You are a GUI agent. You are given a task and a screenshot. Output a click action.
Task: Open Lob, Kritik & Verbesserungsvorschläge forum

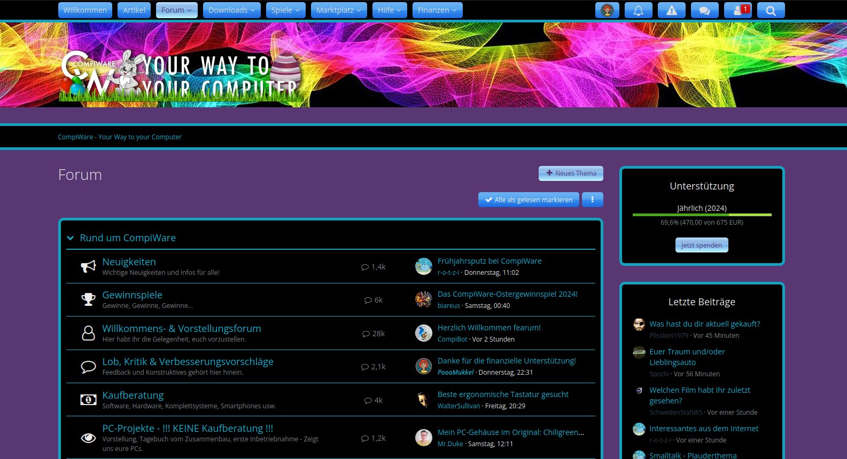pos(188,361)
